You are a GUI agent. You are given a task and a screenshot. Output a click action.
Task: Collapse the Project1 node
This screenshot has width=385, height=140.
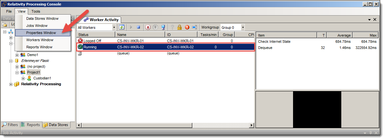click(x=17, y=73)
